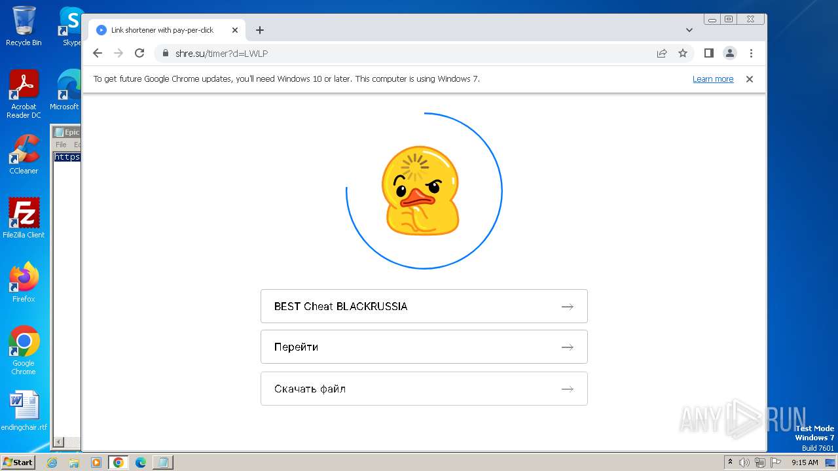Go back using Chrome's back arrow

click(98, 53)
